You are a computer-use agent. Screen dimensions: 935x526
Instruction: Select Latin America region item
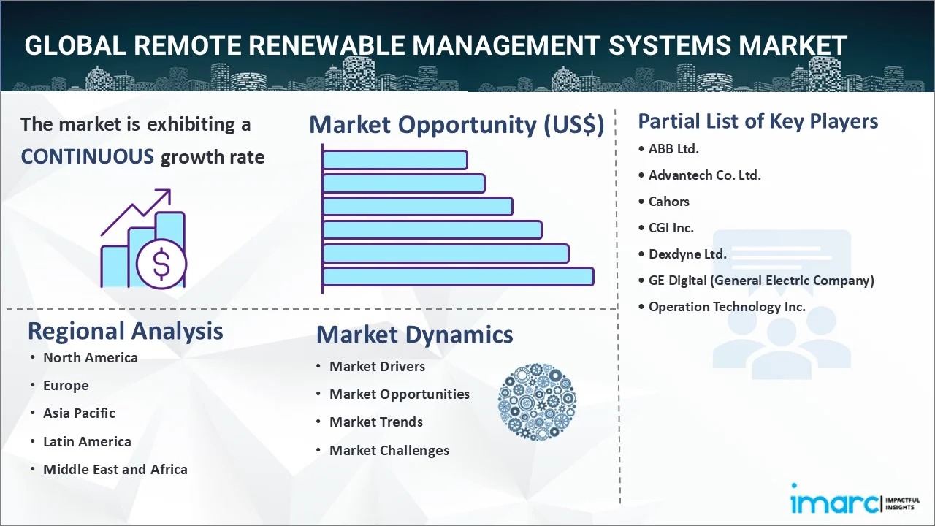pos(87,441)
